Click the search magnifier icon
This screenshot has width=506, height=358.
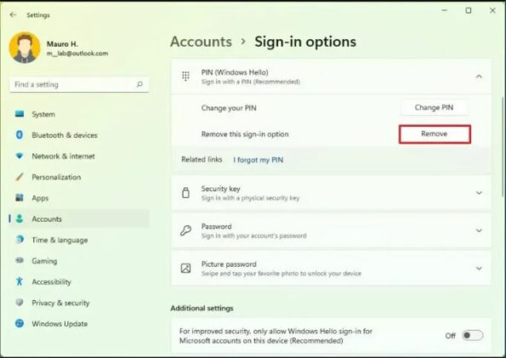pos(139,84)
